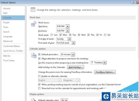
Task: Click the Calendar options section icon
Action: [34, 55]
